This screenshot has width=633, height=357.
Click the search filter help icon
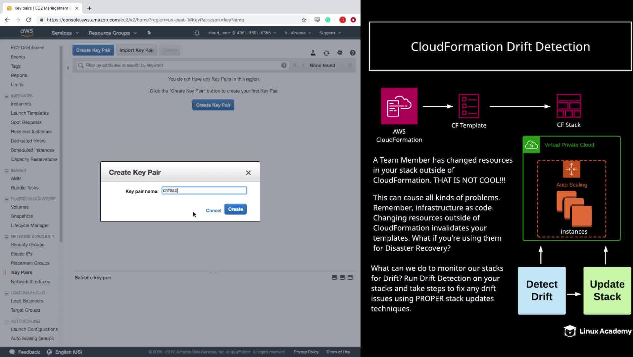point(284,65)
